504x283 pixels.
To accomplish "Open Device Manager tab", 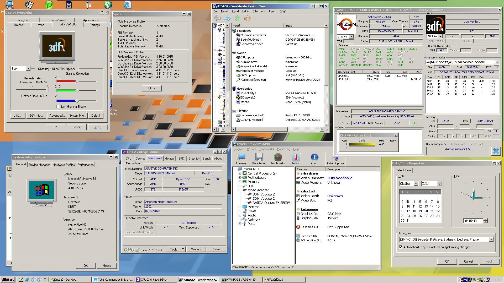I will tap(39, 165).
